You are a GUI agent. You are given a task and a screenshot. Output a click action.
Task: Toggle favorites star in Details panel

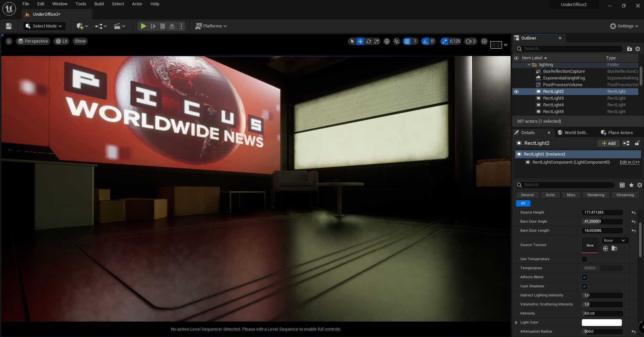tap(631, 185)
